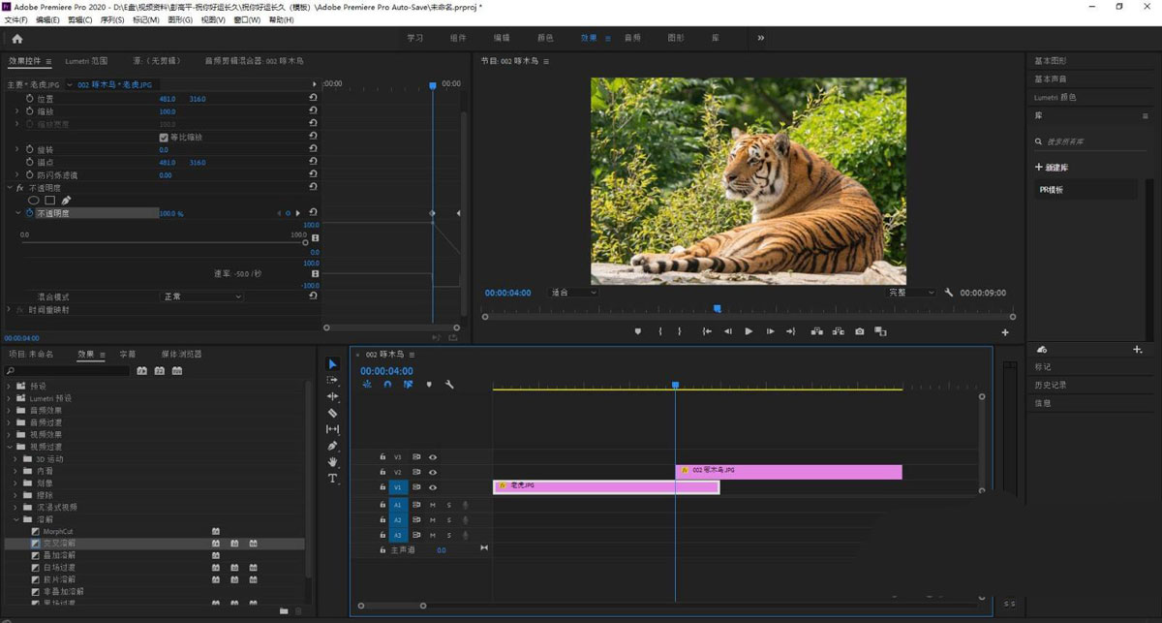Mute audio track A1
The height and width of the screenshot is (623, 1162).
pyautogui.click(x=433, y=505)
